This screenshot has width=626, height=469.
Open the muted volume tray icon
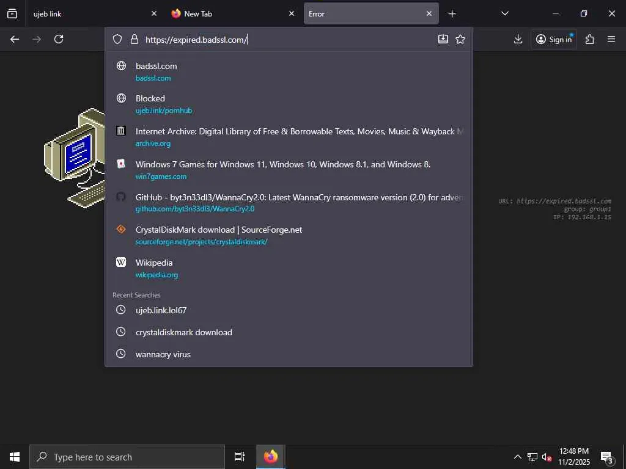pyautogui.click(x=547, y=457)
